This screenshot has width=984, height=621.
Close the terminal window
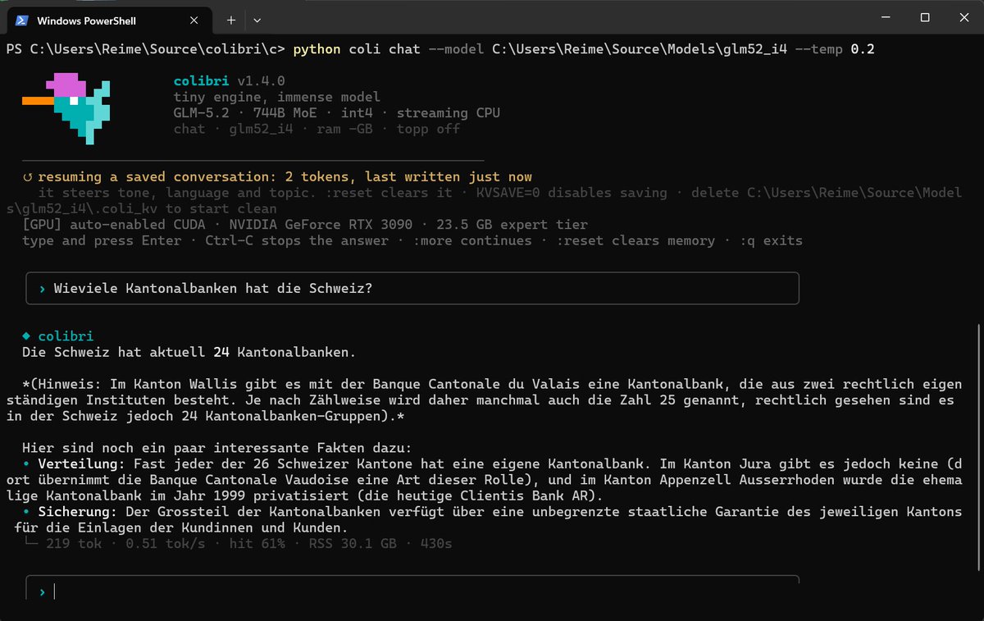tap(962, 17)
